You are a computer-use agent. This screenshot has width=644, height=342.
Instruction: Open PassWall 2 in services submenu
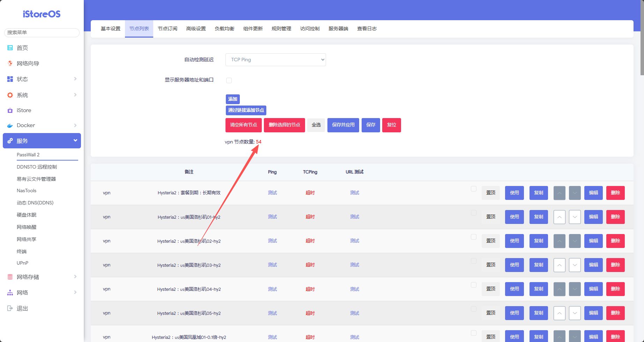click(x=28, y=155)
